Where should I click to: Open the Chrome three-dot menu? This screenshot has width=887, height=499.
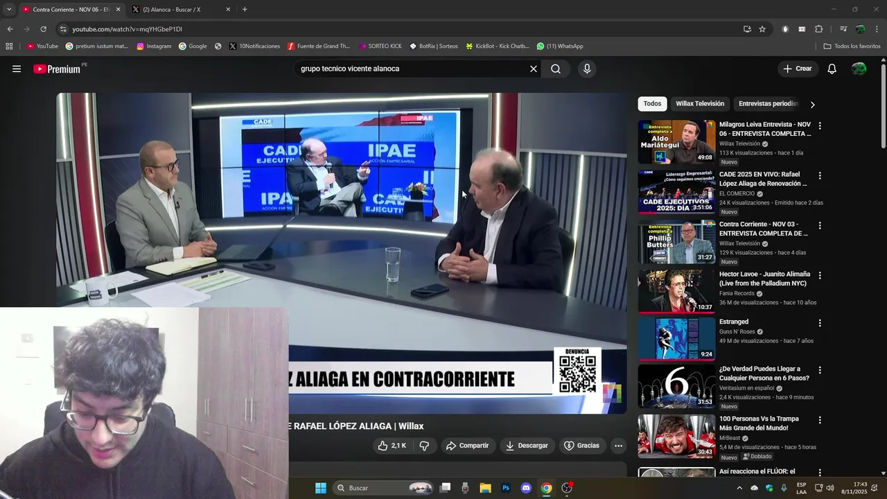point(877,29)
